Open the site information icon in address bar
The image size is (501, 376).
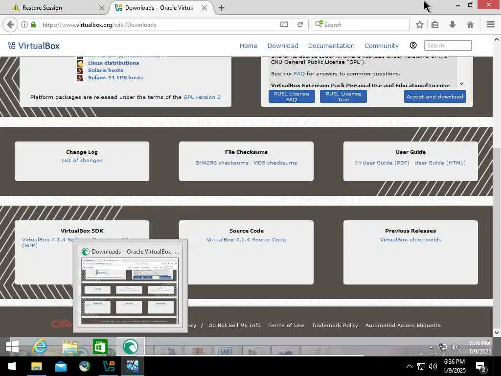[x=24, y=24]
